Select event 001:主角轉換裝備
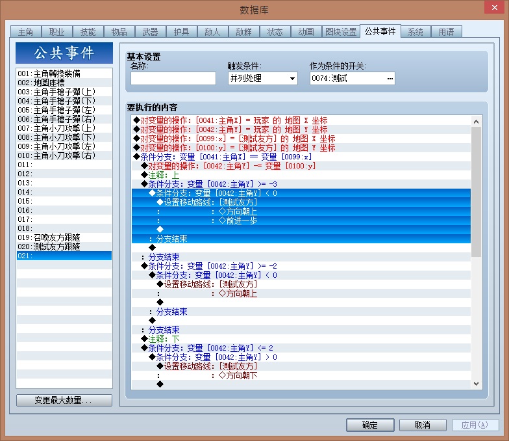 pos(64,73)
